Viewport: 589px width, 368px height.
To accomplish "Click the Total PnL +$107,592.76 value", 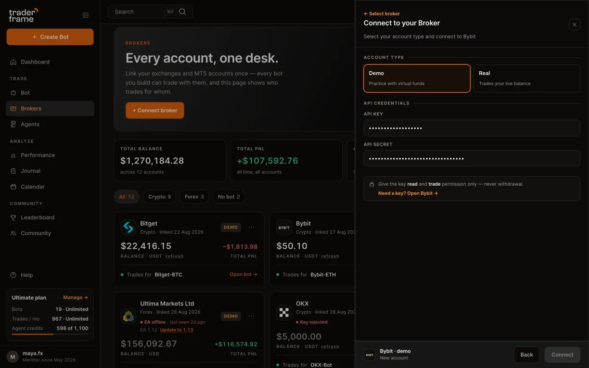I will click(x=268, y=161).
